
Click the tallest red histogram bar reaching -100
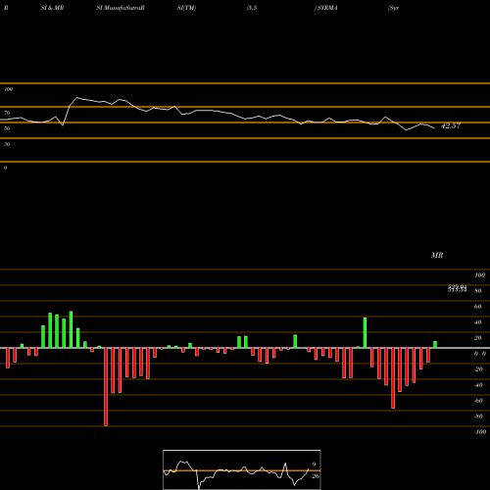point(106,387)
